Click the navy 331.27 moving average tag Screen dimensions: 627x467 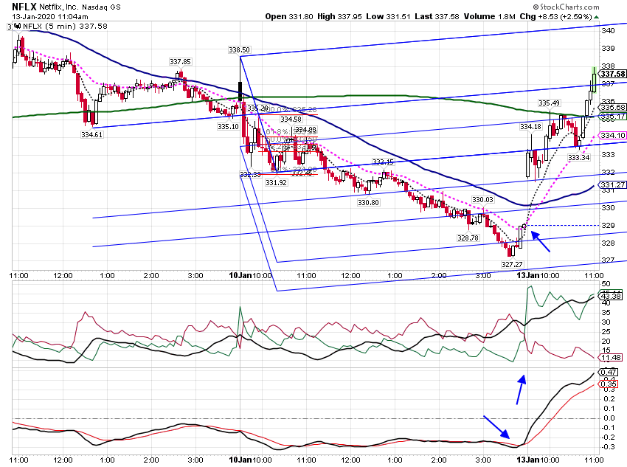(612, 184)
